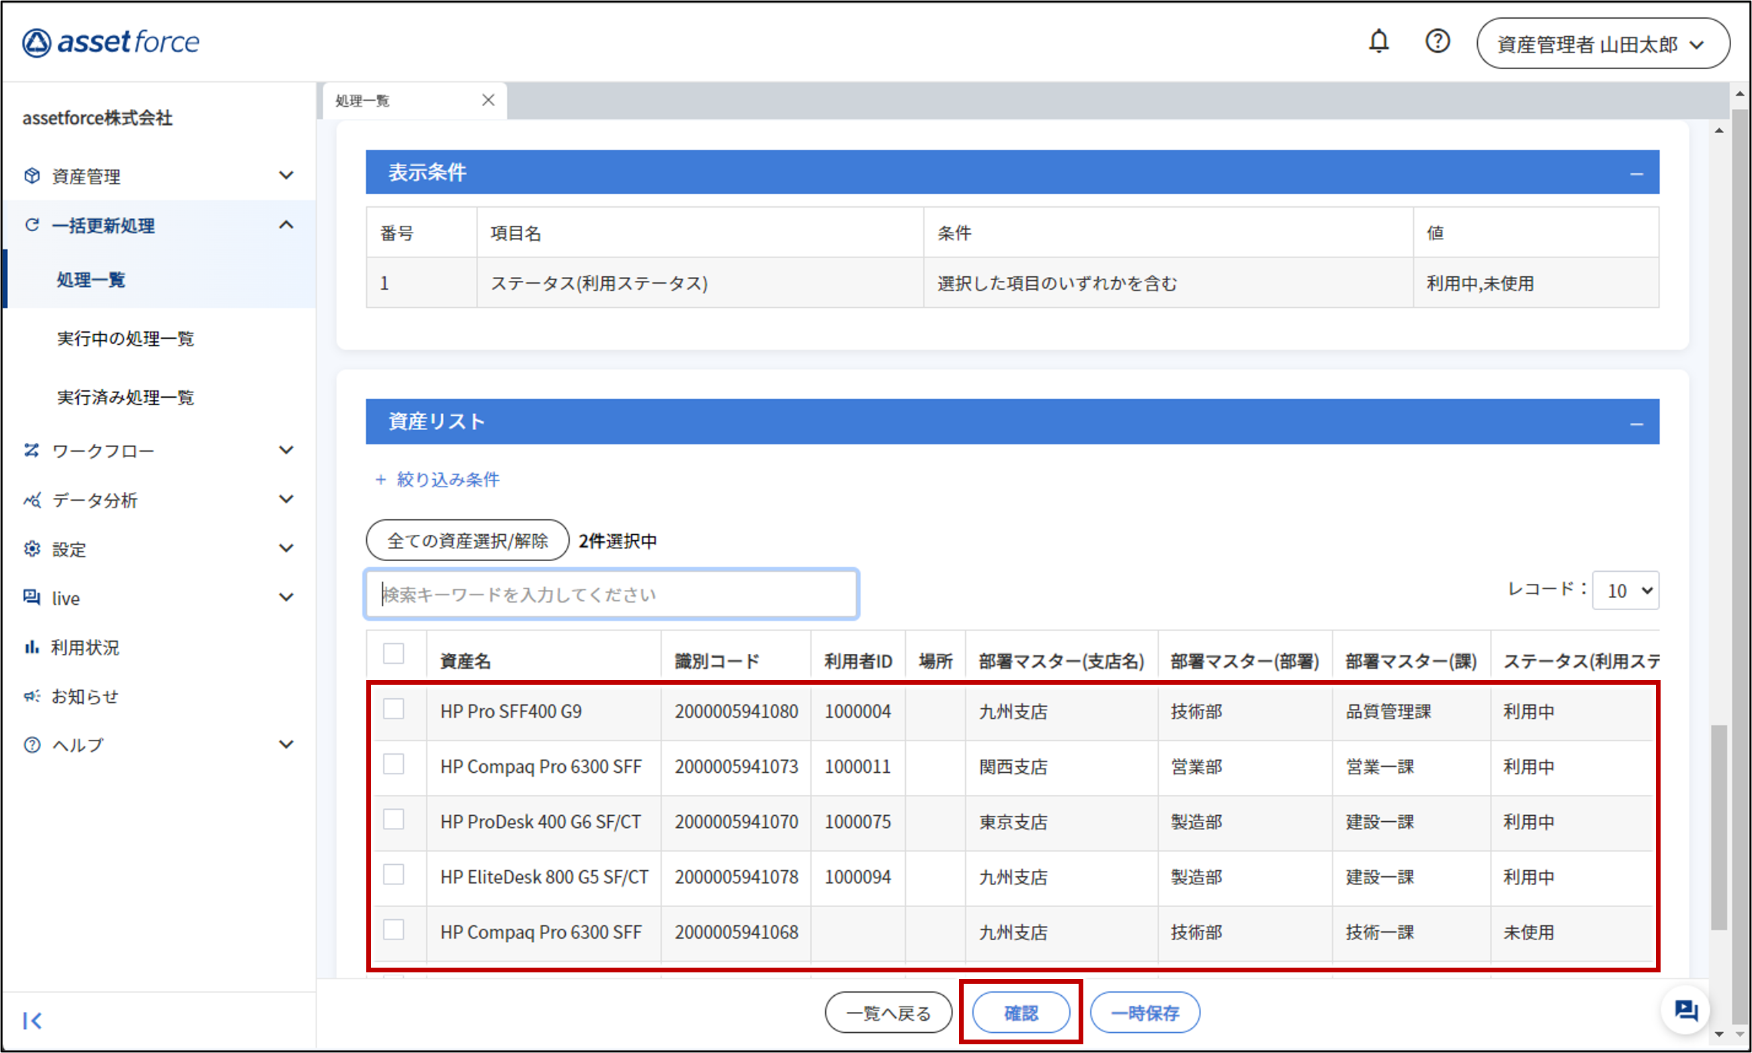
Task: Toggle the select-all checkbox in table header
Action: (x=394, y=654)
